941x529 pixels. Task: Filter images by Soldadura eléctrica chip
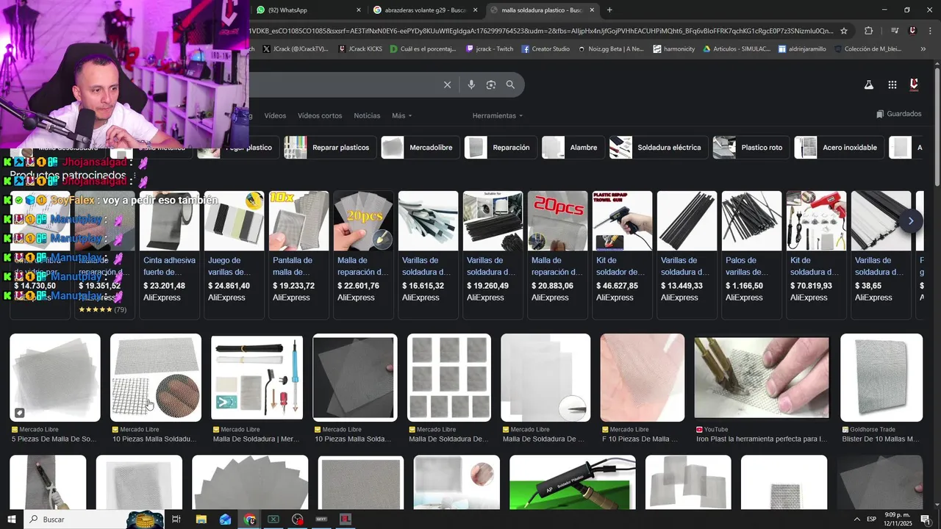658,147
